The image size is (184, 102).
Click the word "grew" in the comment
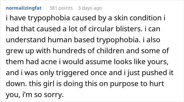14,51
